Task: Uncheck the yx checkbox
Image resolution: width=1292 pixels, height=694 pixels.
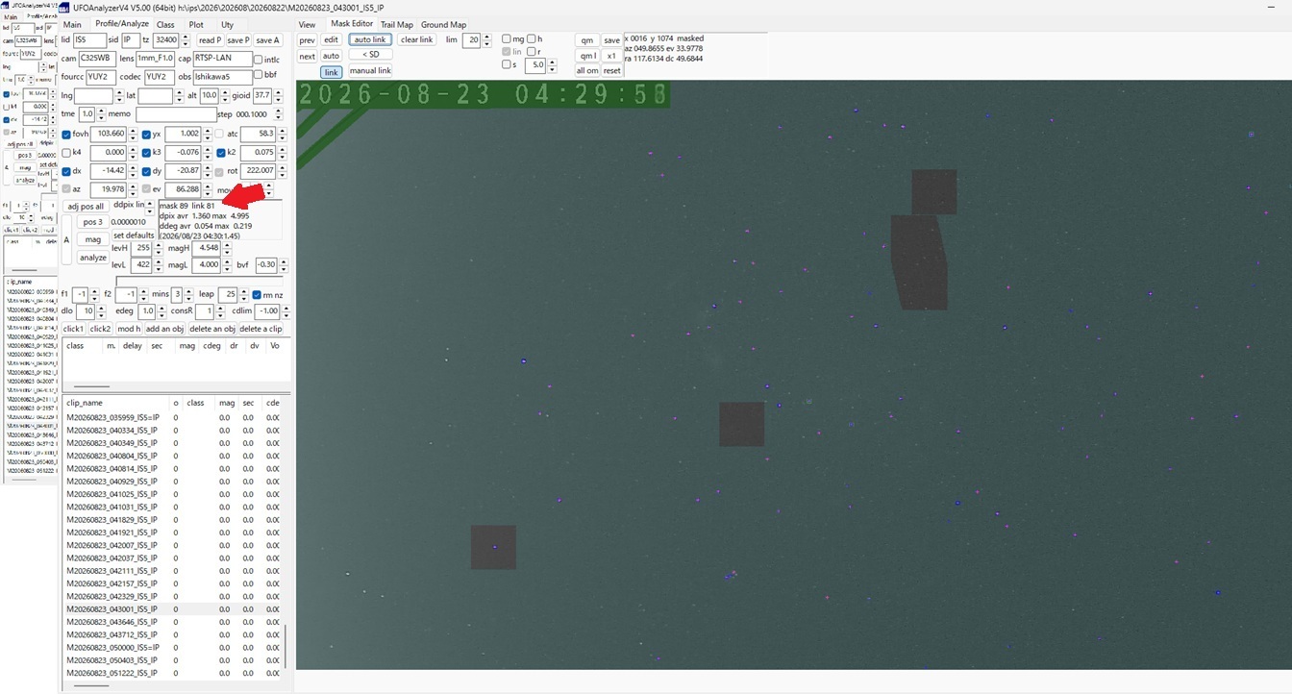Action: [146, 135]
